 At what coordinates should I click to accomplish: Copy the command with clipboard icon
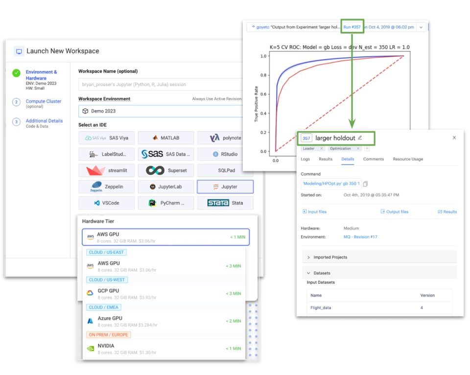click(365, 184)
